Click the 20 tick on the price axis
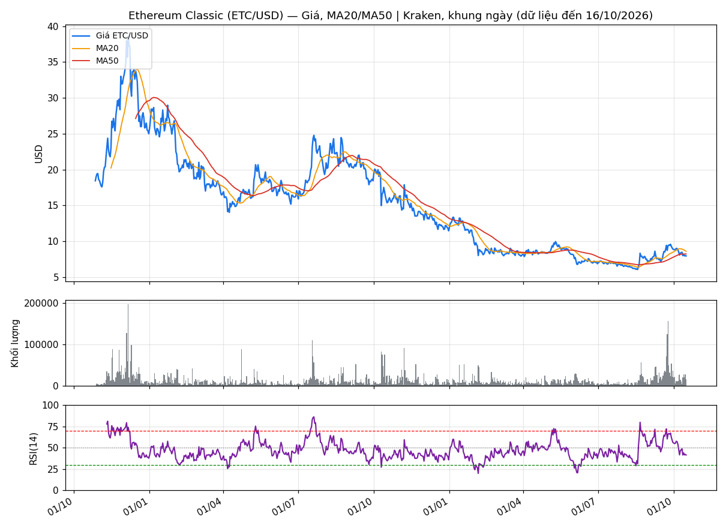The height and width of the screenshot is (528, 726). pyautogui.click(x=53, y=170)
